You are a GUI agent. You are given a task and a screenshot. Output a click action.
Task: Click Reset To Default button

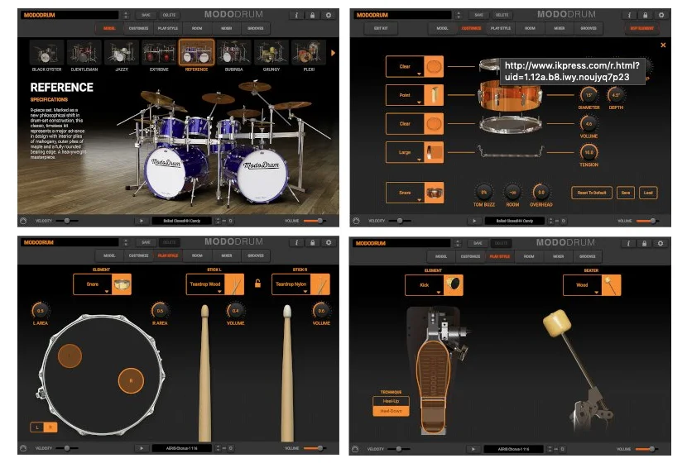point(592,193)
